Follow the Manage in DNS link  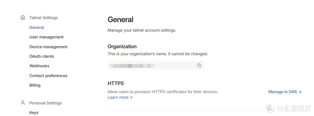click(x=285, y=92)
